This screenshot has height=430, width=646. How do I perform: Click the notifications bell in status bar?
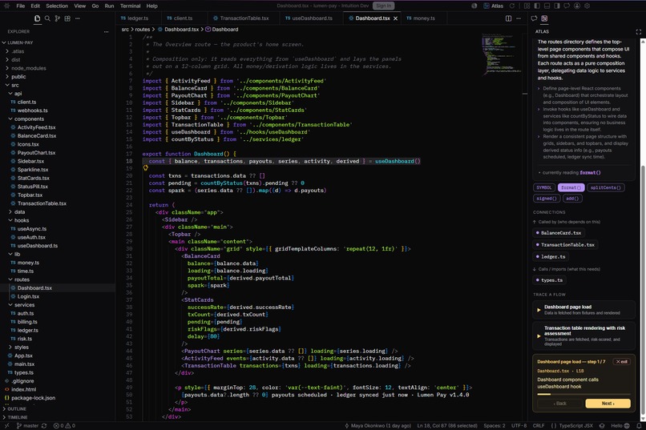pyautogui.click(x=639, y=425)
